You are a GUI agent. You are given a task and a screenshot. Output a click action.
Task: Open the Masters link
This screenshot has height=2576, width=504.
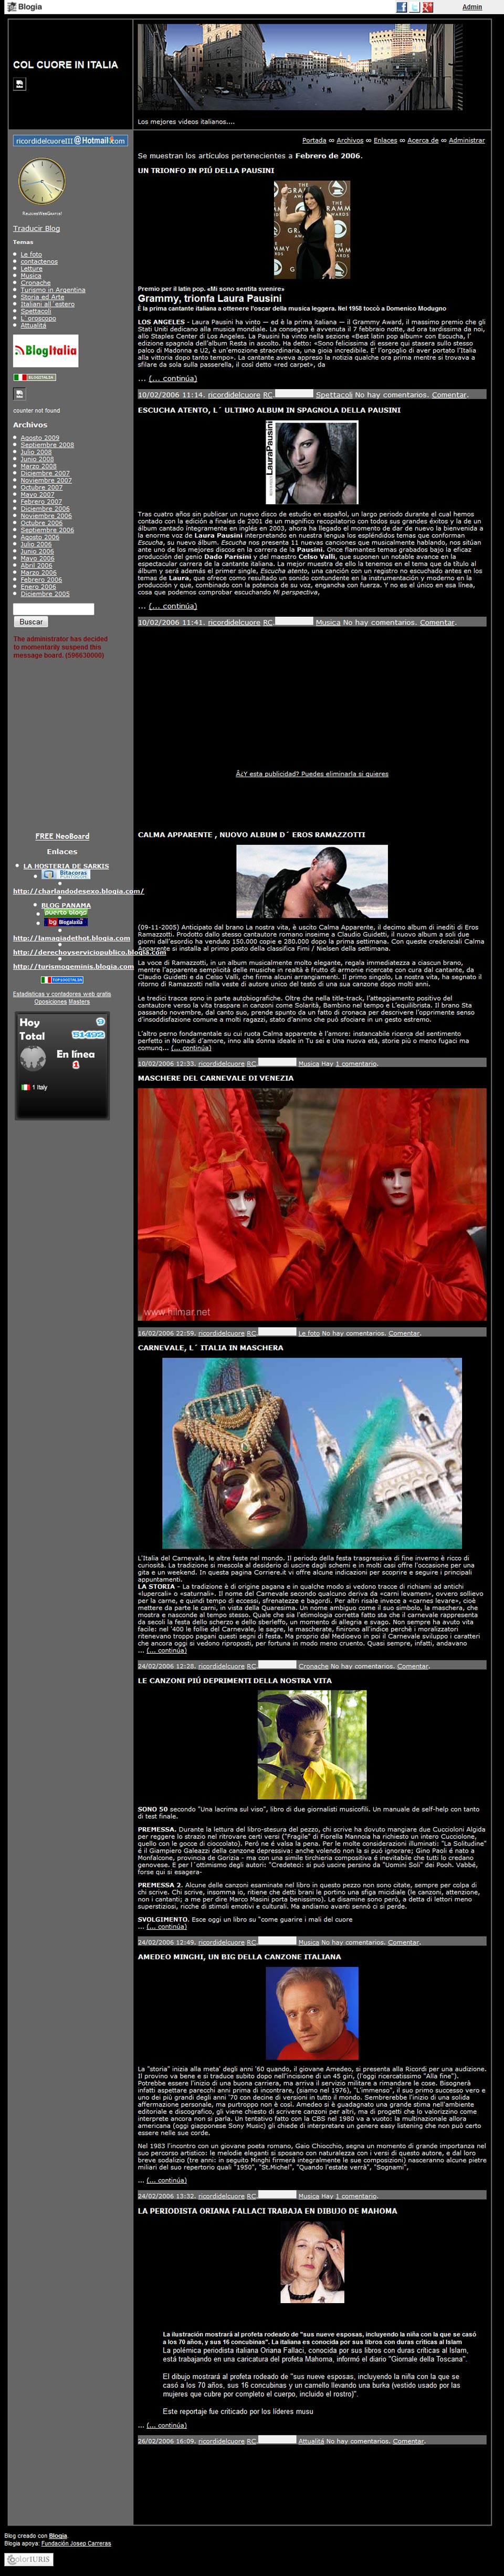click(x=79, y=1002)
